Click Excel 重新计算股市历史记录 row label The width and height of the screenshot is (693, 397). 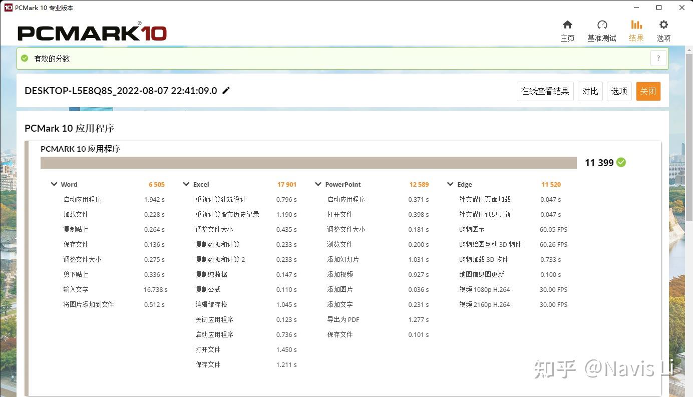click(227, 214)
